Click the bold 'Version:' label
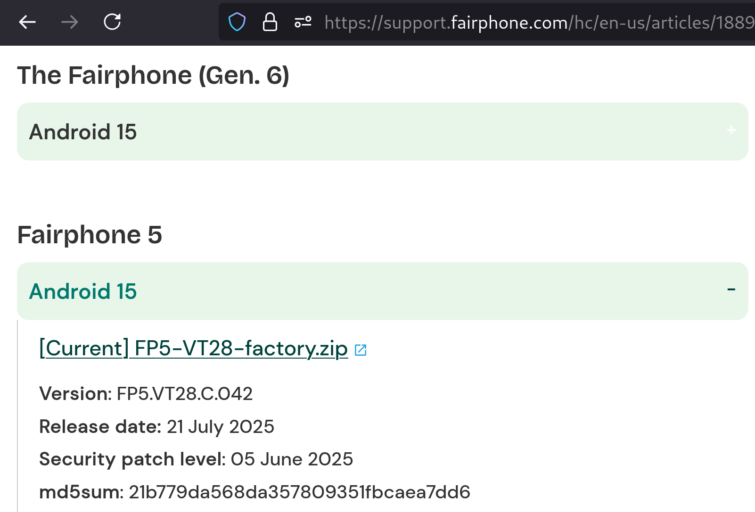The width and height of the screenshot is (755, 512). tap(75, 393)
